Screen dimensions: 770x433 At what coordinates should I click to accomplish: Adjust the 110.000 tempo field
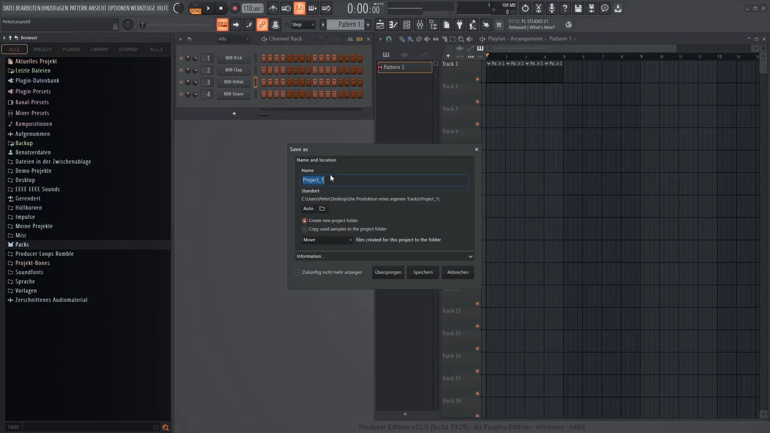point(253,8)
